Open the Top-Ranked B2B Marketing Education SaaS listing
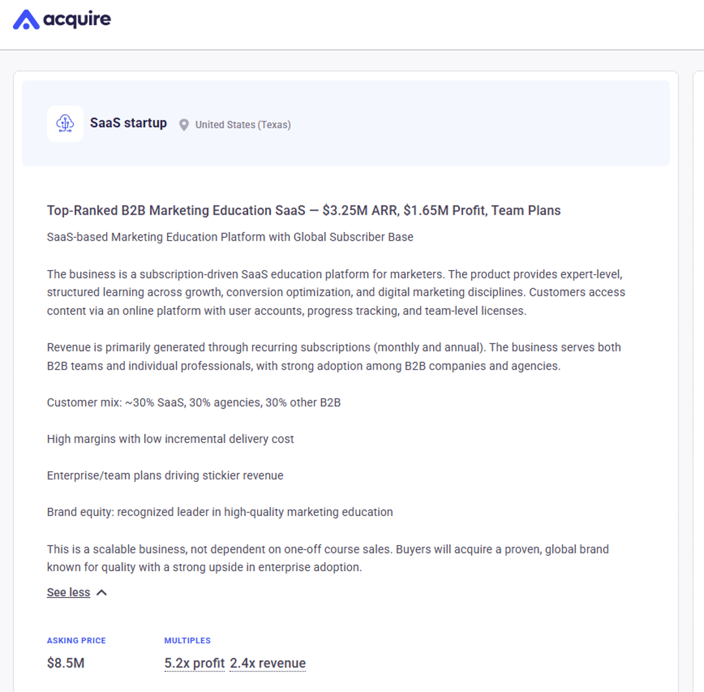This screenshot has height=692, width=704. click(x=303, y=210)
